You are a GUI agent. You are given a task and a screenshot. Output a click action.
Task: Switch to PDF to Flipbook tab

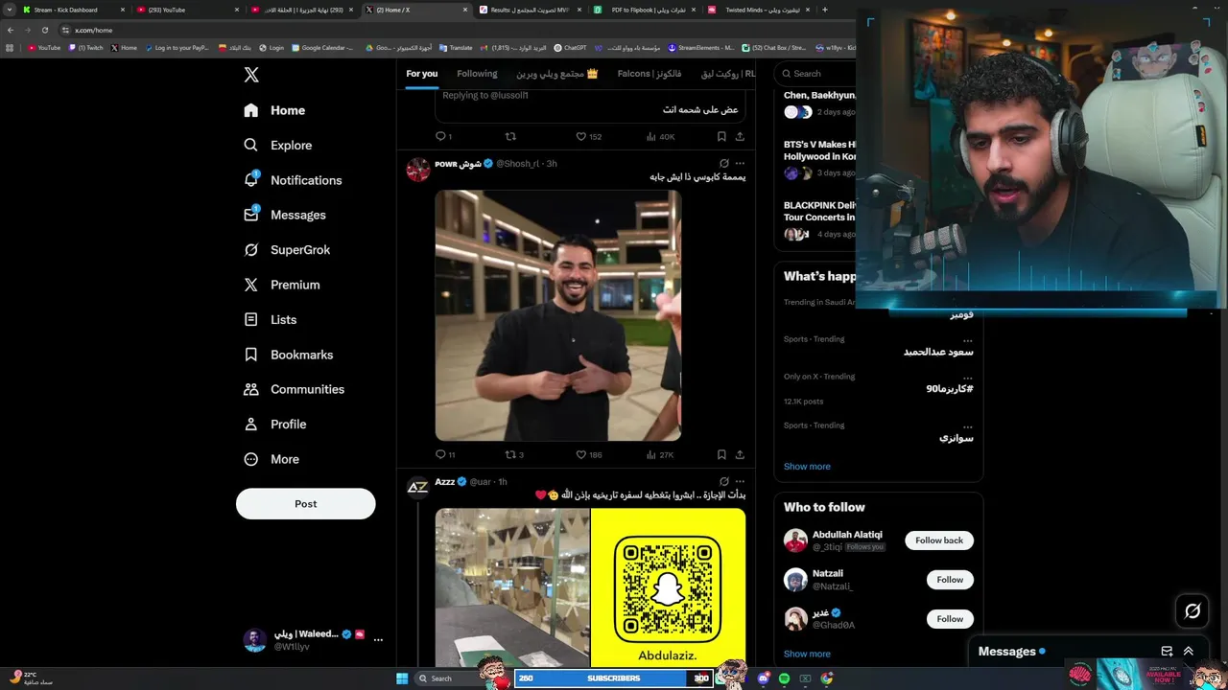click(x=643, y=10)
